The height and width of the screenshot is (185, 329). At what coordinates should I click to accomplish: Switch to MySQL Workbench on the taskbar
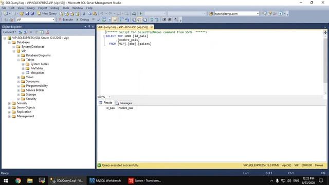tap(105, 180)
